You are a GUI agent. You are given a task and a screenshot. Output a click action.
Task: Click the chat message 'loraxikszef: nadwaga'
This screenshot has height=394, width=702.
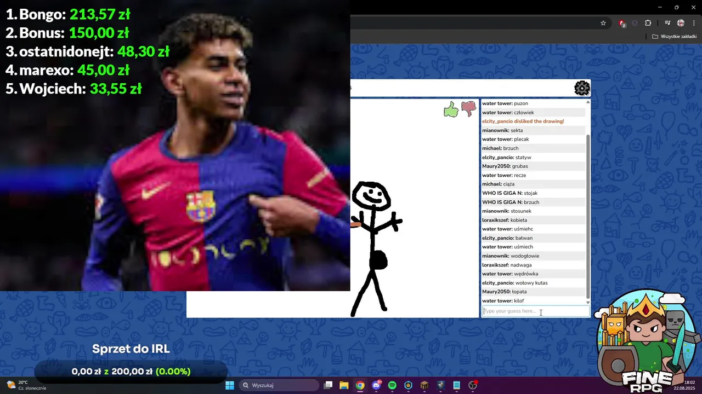point(507,265)
